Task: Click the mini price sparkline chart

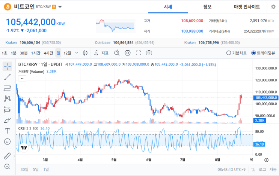Action: tap(116, 26)
